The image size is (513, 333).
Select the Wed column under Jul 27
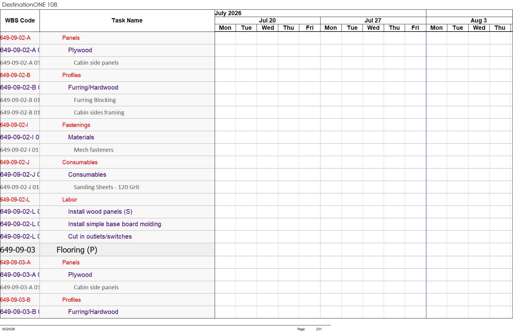373,28
